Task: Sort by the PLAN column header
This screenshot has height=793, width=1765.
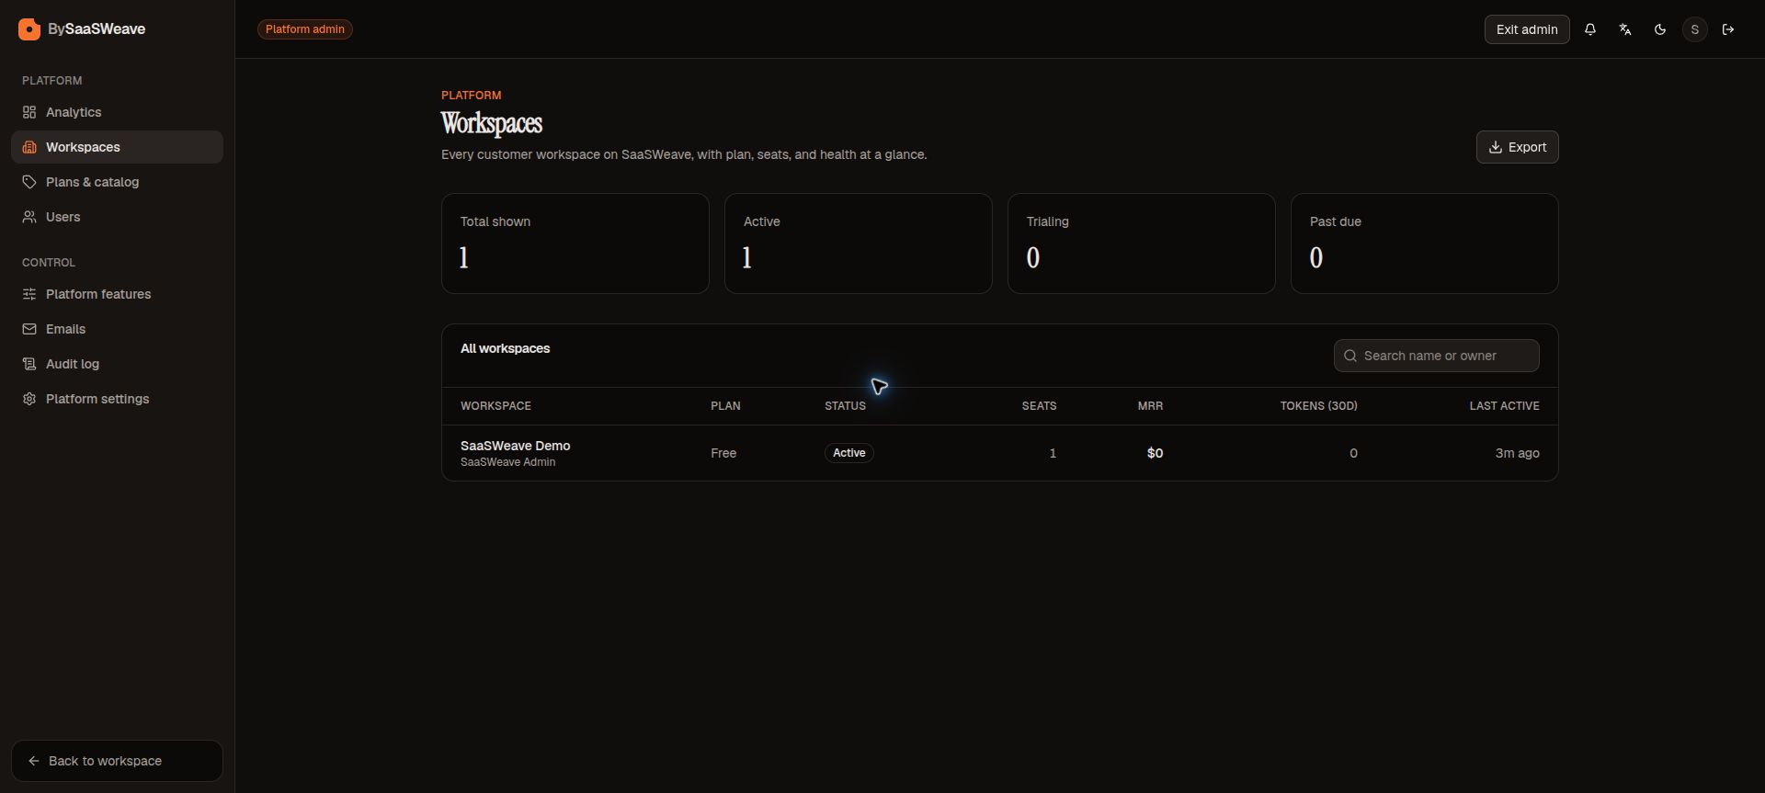Action: click(725, 406)
